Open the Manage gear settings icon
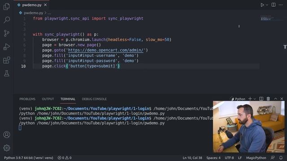Viewport: 287px width, 161px height. click(7, 148)
